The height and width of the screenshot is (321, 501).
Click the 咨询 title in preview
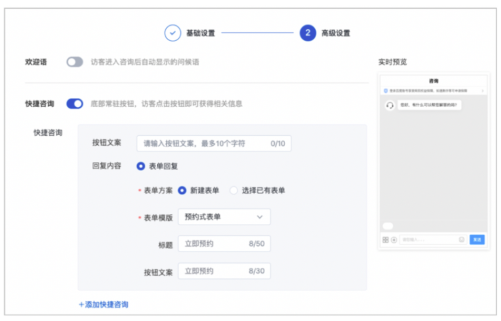tap(433, 81)
